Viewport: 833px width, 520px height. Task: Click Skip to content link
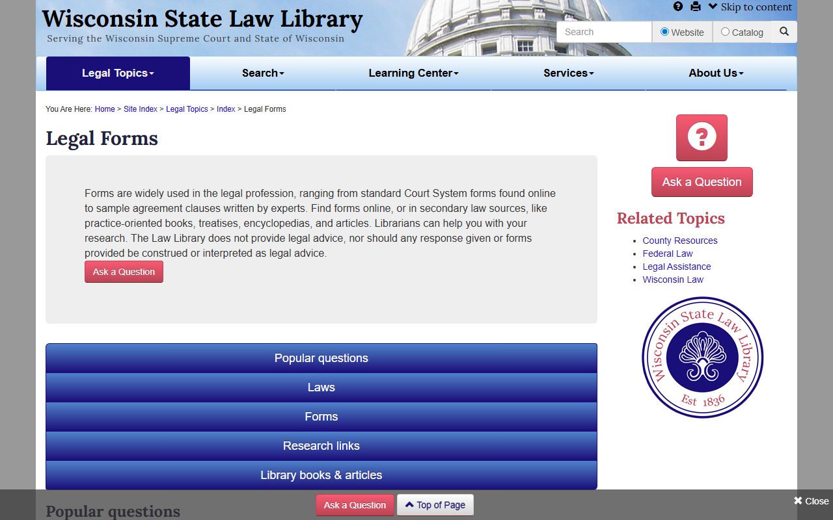click(750, 7)
